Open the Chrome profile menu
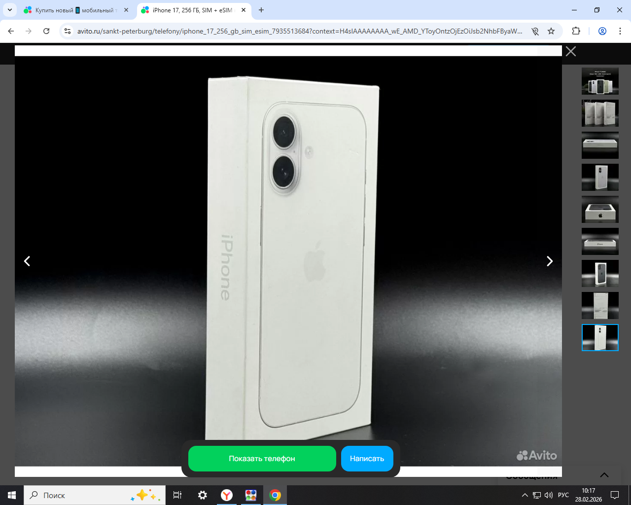Screen dimensions: 631x505 click(x=602, y=31)
